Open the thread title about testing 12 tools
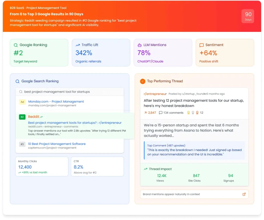This screenshot has height=220, width=264. [x=194, y=103]
